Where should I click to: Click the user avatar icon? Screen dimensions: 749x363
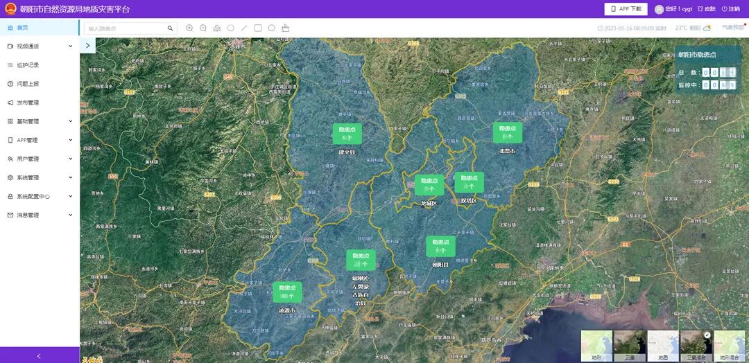pos(660,9)
